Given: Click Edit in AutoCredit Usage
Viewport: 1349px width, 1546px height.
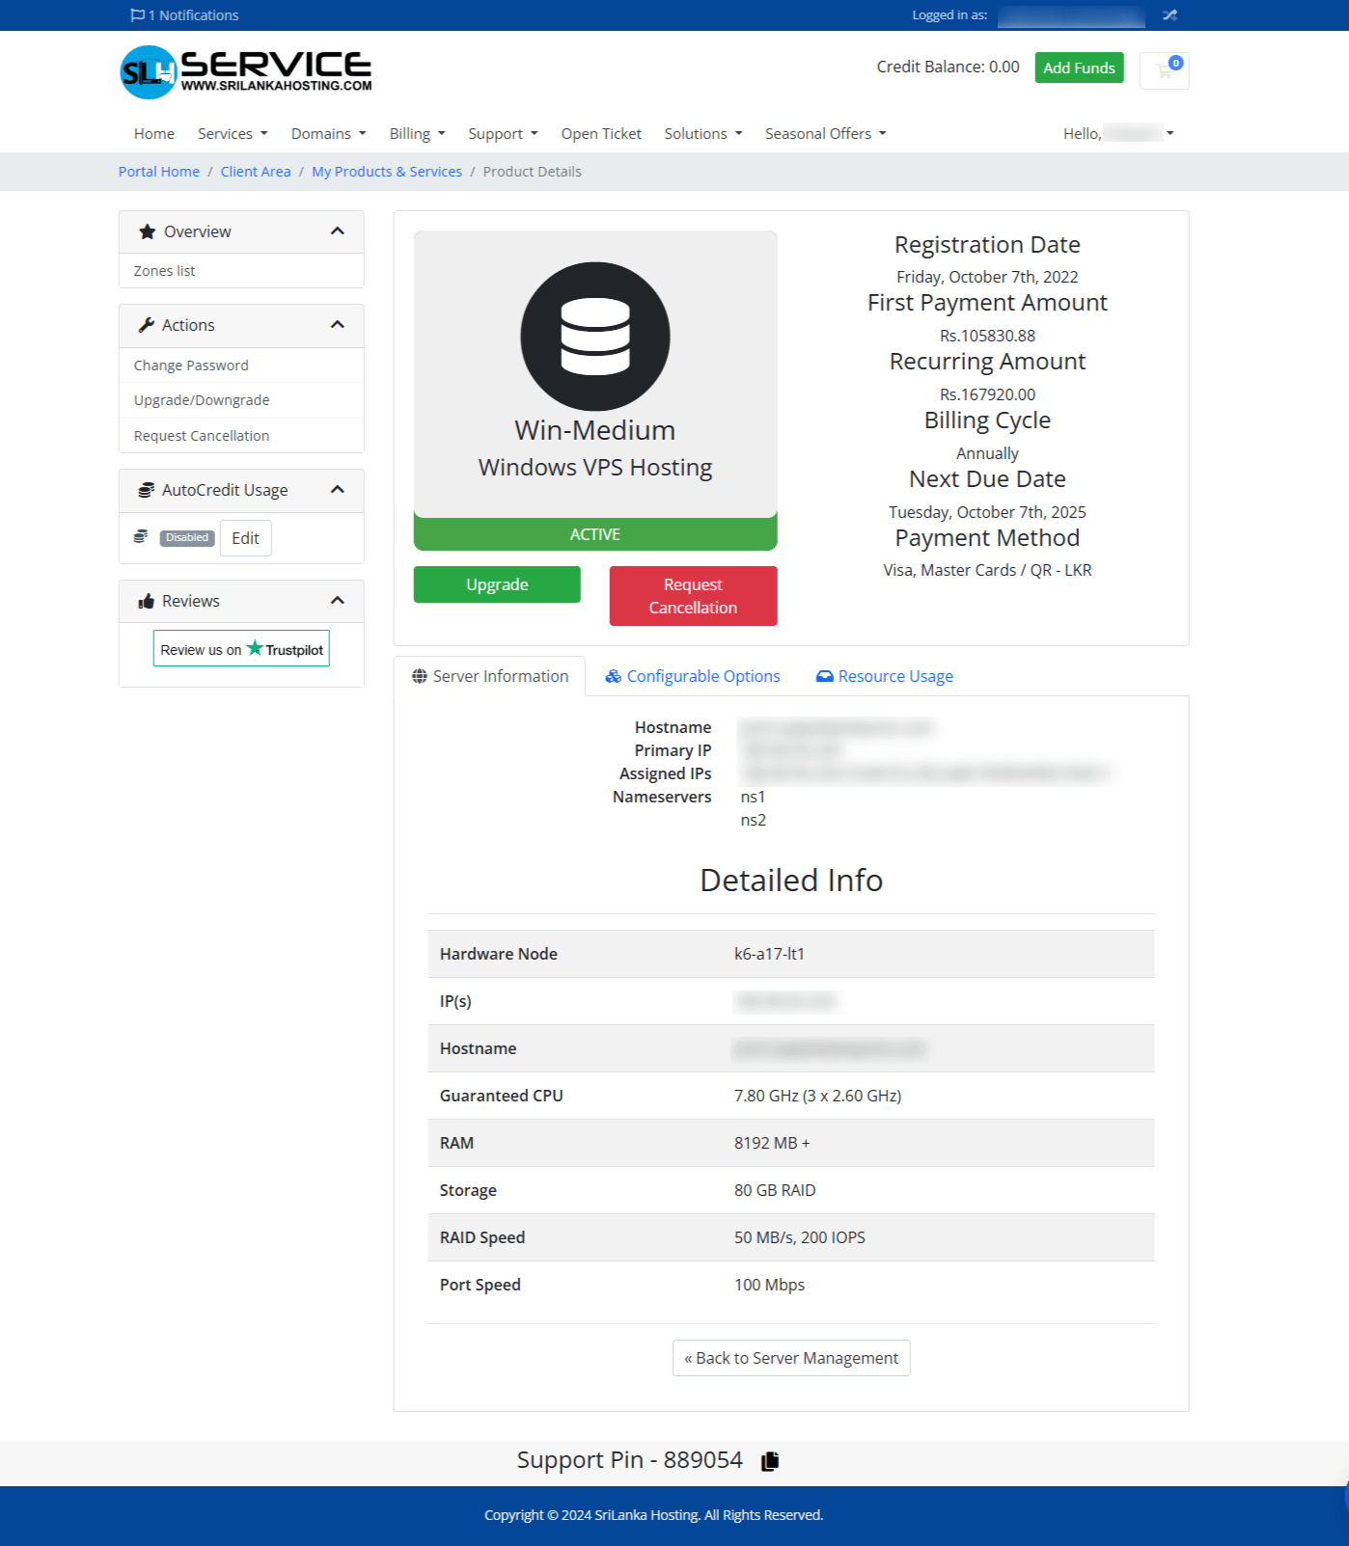Looking at the screenshot, I should [245, 538].
